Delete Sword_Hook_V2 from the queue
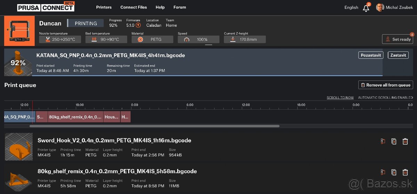Image resolution: width=417 pixels, height=194 pixels. (405, 141)
